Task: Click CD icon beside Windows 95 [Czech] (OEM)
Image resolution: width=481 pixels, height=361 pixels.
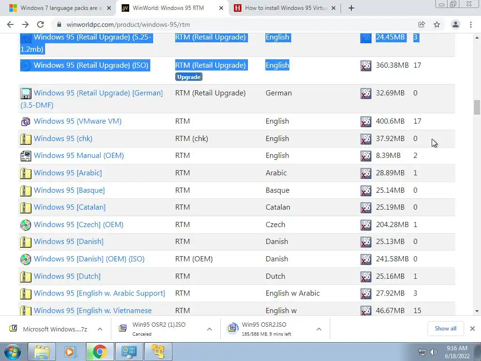Action: [26, 225]
